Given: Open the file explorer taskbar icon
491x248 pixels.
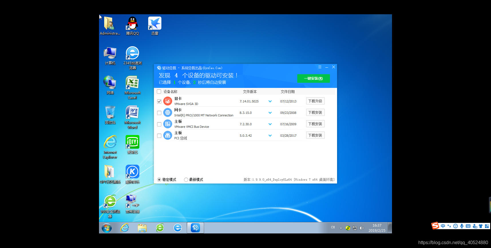Looking at the screenshot, I should [142, 228].
